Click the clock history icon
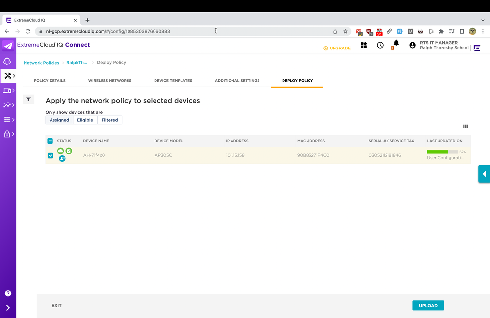This screenshot has height=318, width=490. click(x=380, y=45)
